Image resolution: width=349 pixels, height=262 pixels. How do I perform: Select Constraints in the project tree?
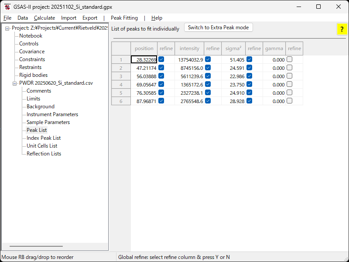tap(32, 59)
